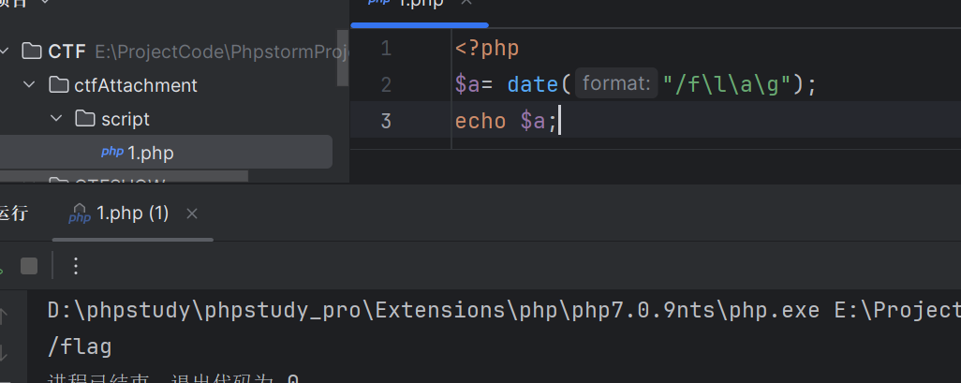The width and height of the screenshot is (961, 383).
Task: Select 1.php in the project tree
Action: tap(150, 153)
